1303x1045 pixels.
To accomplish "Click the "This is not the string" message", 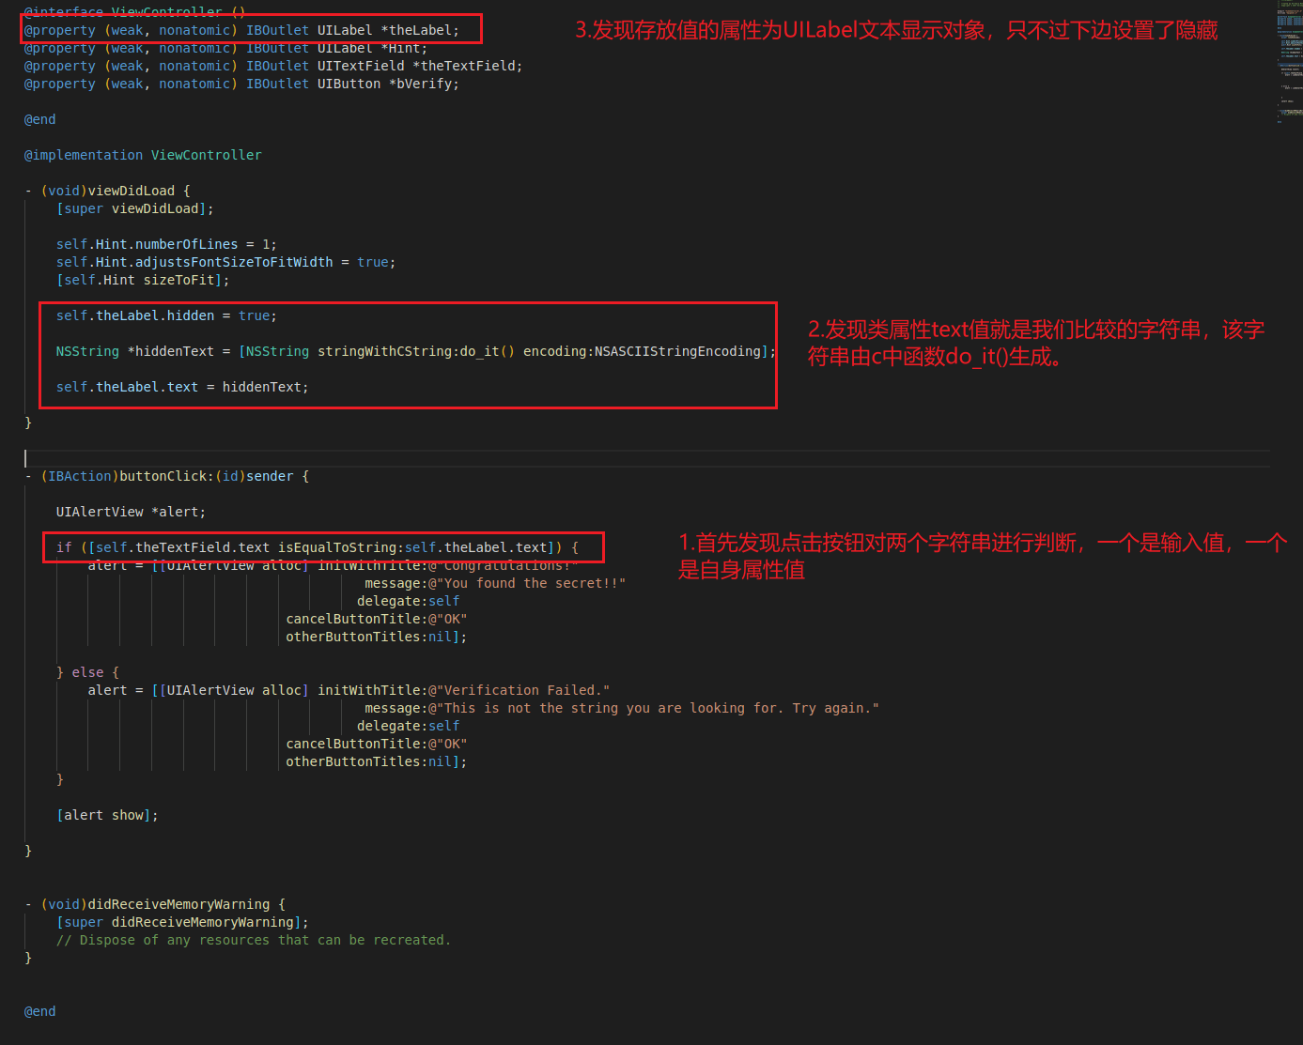I will [x=654, y=708].
